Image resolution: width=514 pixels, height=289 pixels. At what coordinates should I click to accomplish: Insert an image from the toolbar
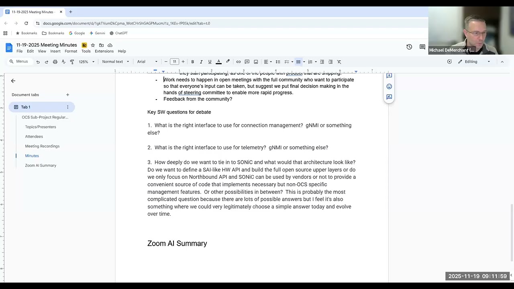click(x=256, y=62)
